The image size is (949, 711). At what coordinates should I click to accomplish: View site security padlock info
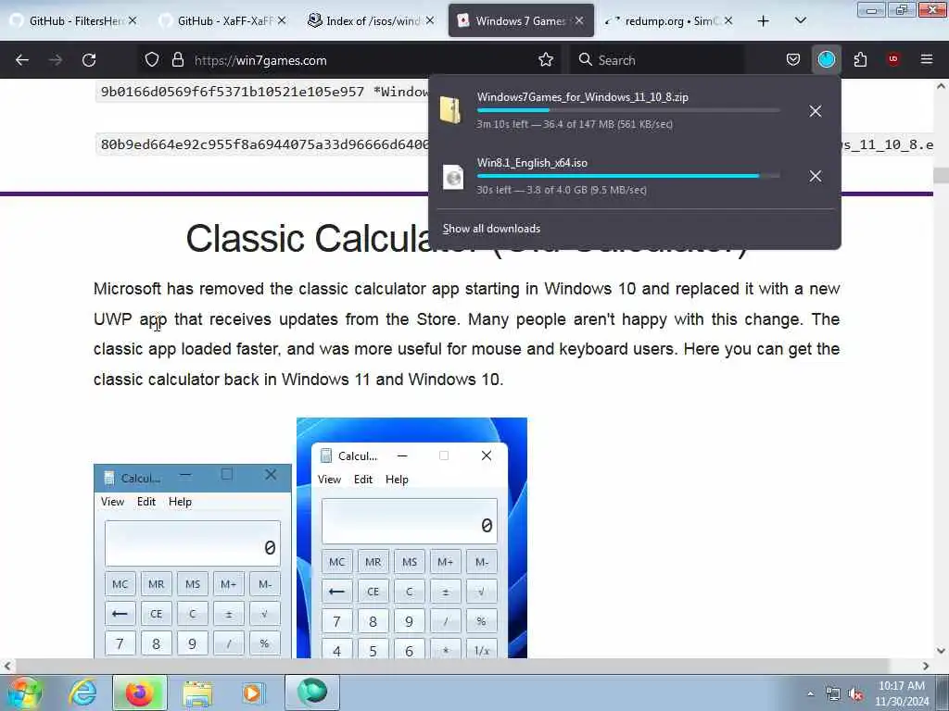[177, 60]
